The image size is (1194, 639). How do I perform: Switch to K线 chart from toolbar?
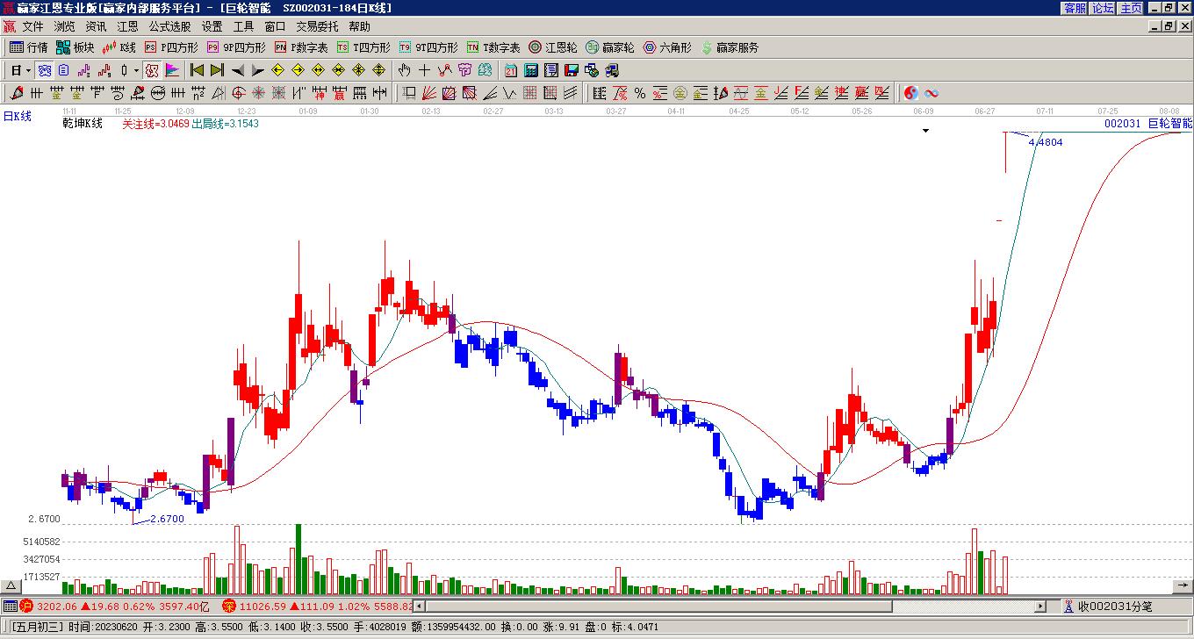click(x=119, y=47)
